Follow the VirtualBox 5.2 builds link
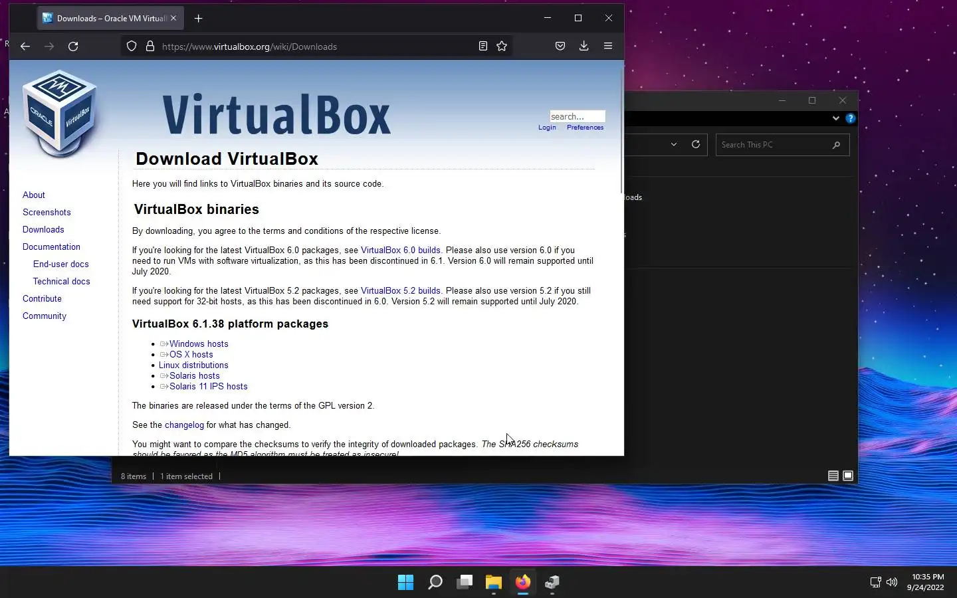Viewport: 957px width, 598px height. (400, 291)
